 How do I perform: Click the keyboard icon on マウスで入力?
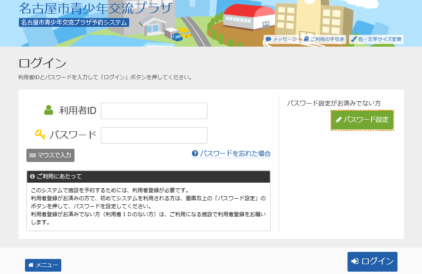[x=33, y=155]
